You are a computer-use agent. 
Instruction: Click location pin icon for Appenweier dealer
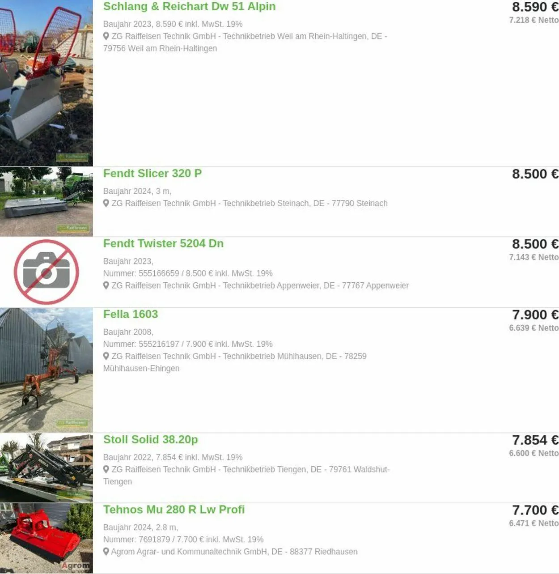pyautogui.click(x=106, y=285)
